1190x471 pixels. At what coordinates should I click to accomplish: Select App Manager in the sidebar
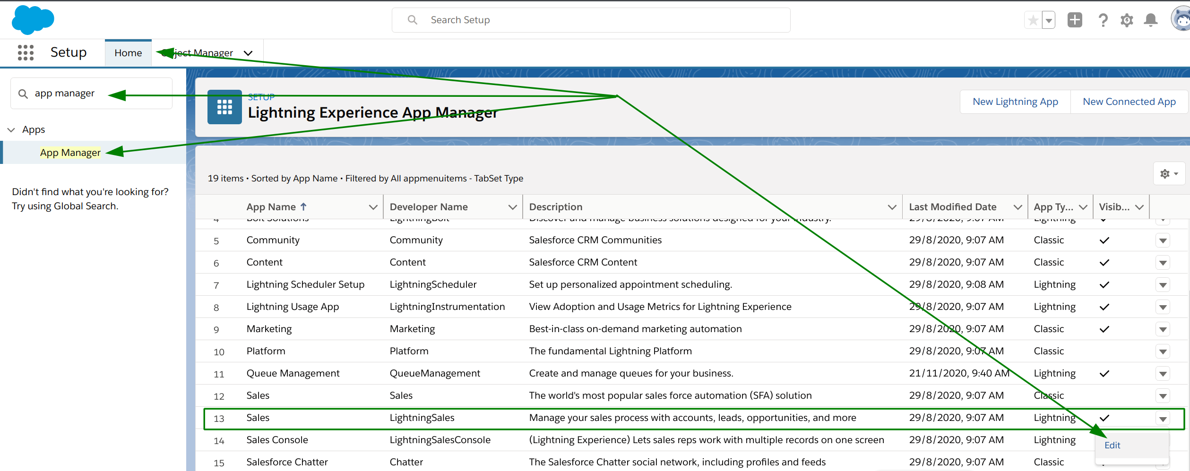tap(70, 153)
